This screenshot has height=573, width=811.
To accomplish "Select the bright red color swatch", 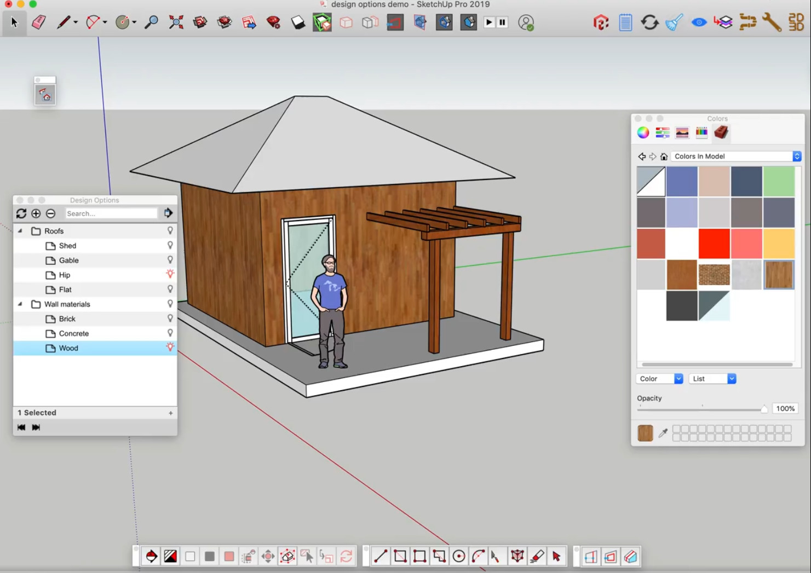I will (714, 244).
